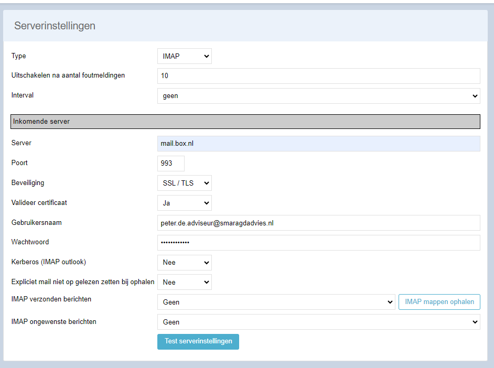Click the Gebruikersnaam label
This screenshot has width=494, height=368.
[x=37, y=223]
